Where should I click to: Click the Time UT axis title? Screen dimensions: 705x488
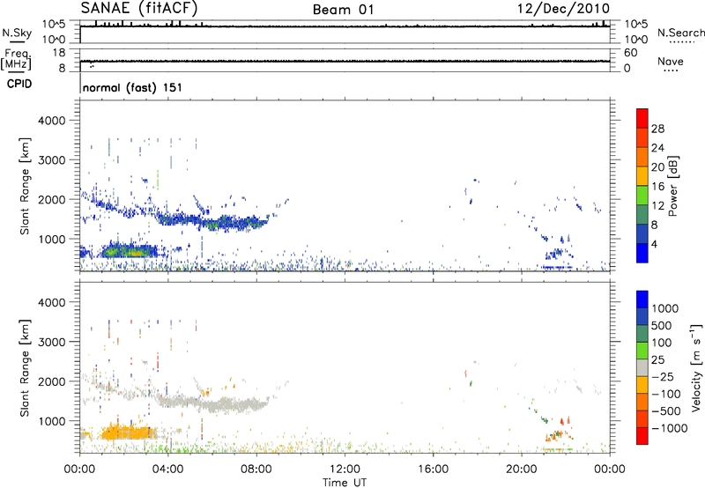click(345, 483)
